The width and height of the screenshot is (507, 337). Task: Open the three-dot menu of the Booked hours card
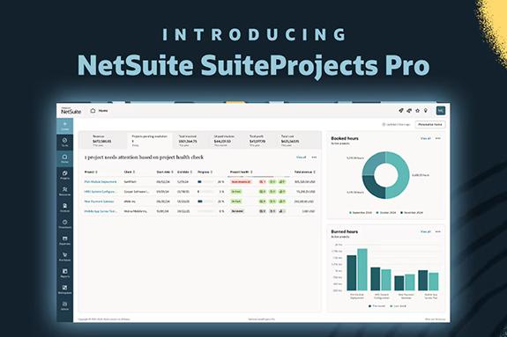438,138
